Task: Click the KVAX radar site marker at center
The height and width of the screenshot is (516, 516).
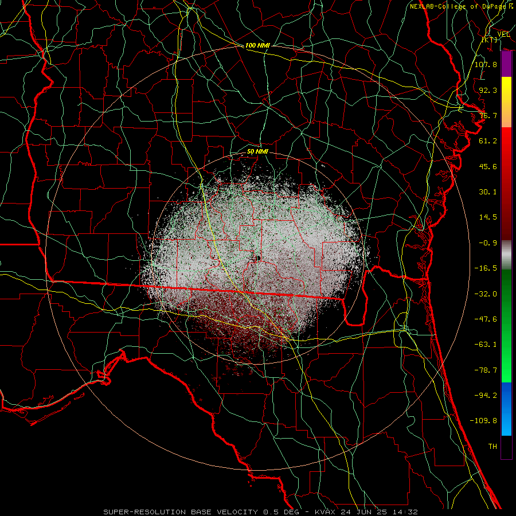Action: coord(258,259)
